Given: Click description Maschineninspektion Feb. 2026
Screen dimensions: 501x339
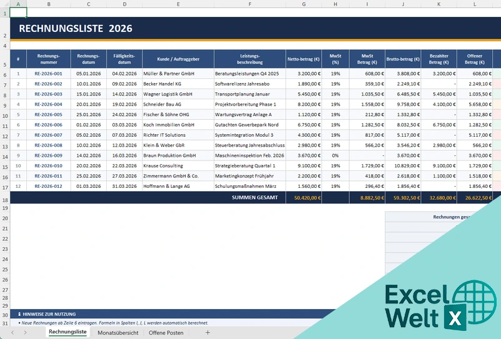Looking at the screenshot, I should [x=249, y=155].
